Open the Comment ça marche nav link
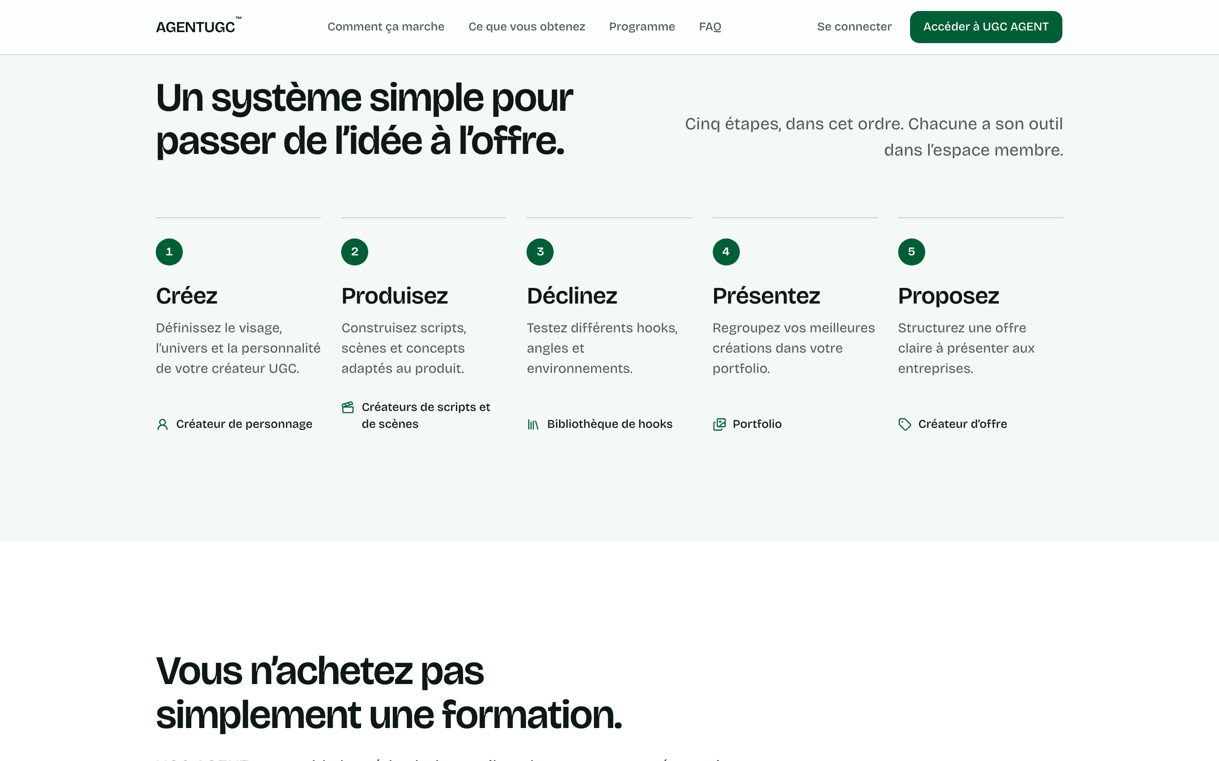The image size is (1219, 761). pos(386,27)
